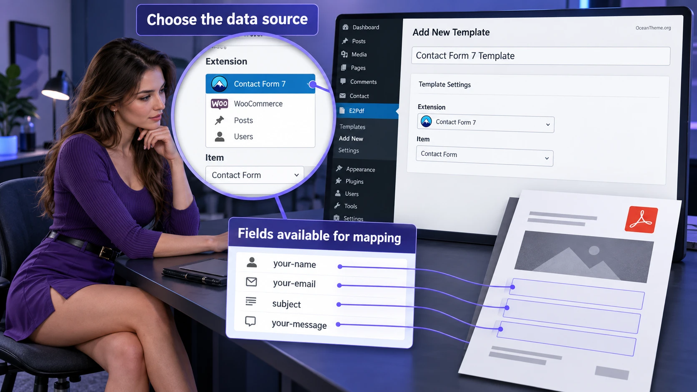
Task: Click the Contact Form 7 Template title field
Action: coord(541,56)
